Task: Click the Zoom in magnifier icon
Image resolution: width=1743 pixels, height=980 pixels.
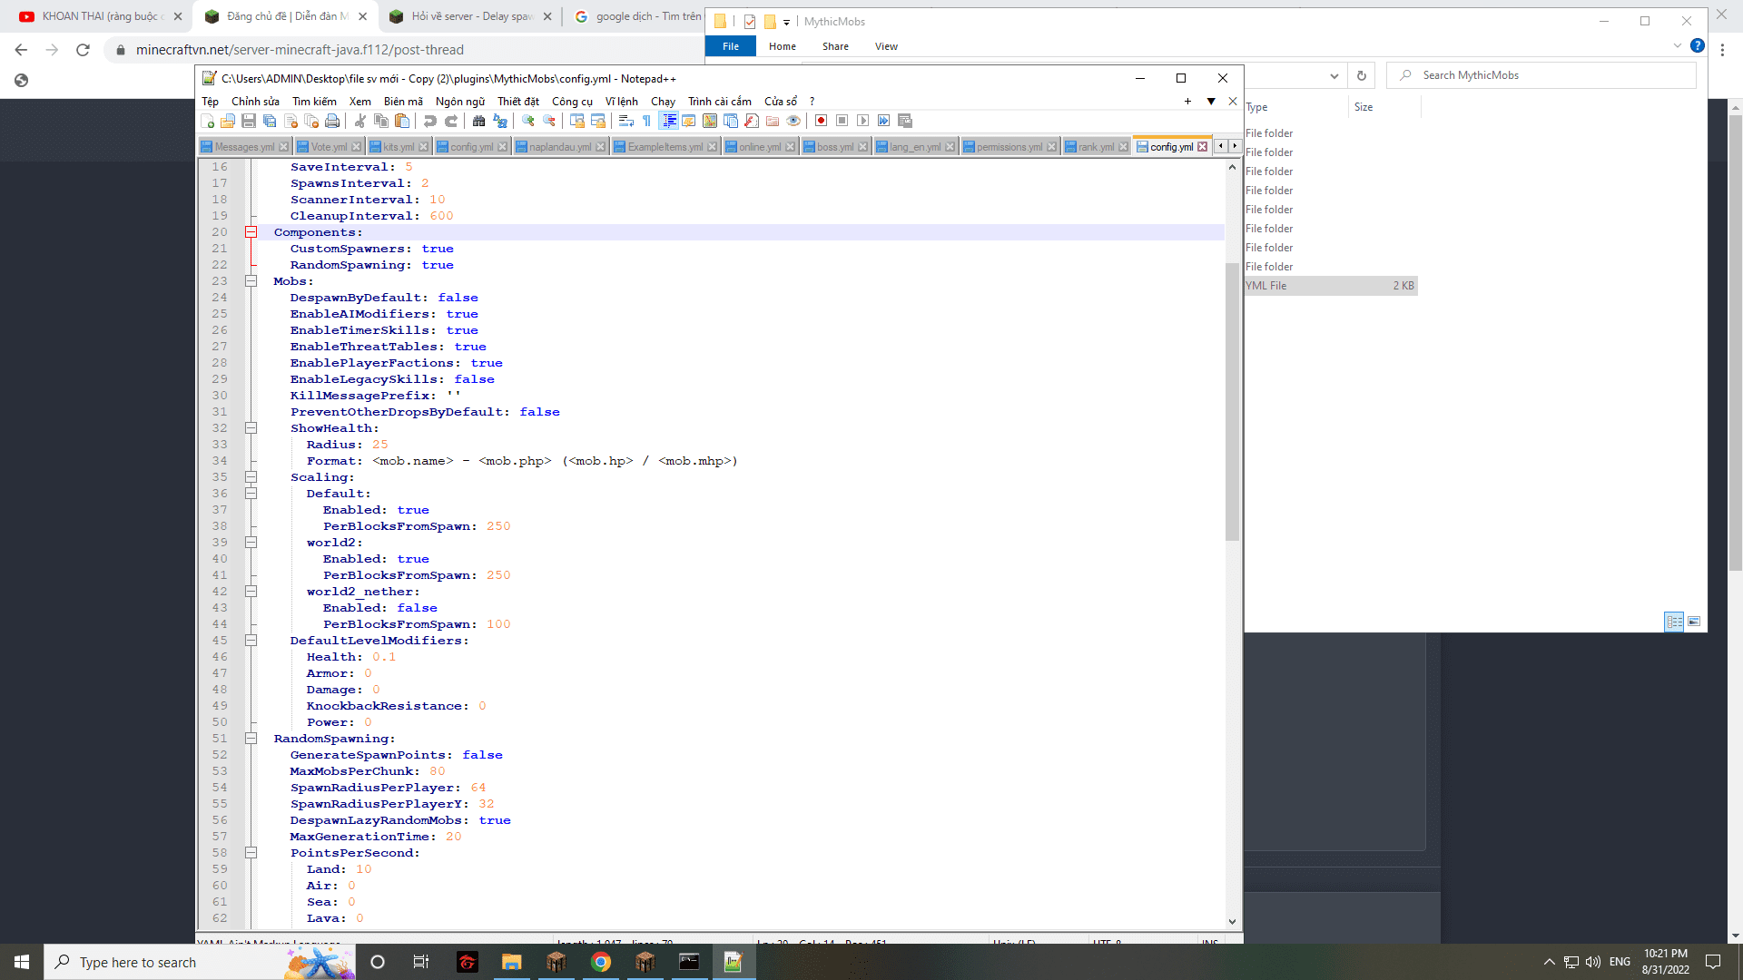Action: 528,121
